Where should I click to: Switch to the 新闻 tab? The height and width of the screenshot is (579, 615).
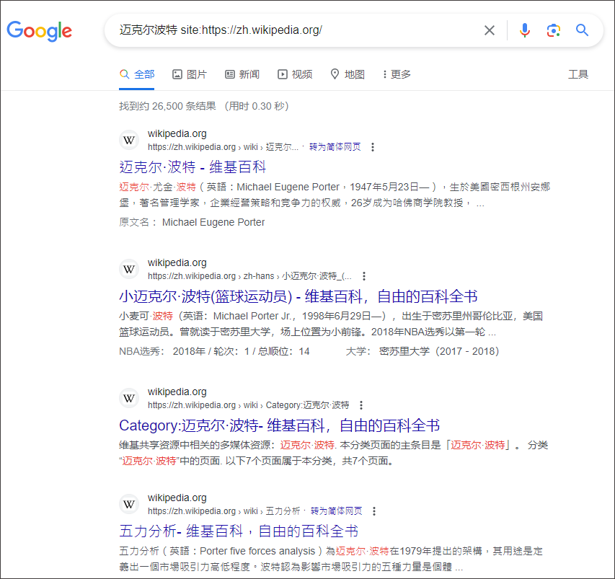pyautogui.click(x=242, y=74)
